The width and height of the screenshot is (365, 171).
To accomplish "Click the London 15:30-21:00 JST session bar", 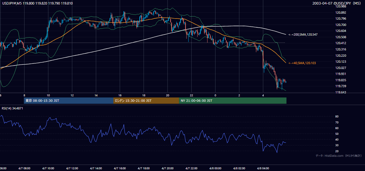I will [x=146, y=101].
